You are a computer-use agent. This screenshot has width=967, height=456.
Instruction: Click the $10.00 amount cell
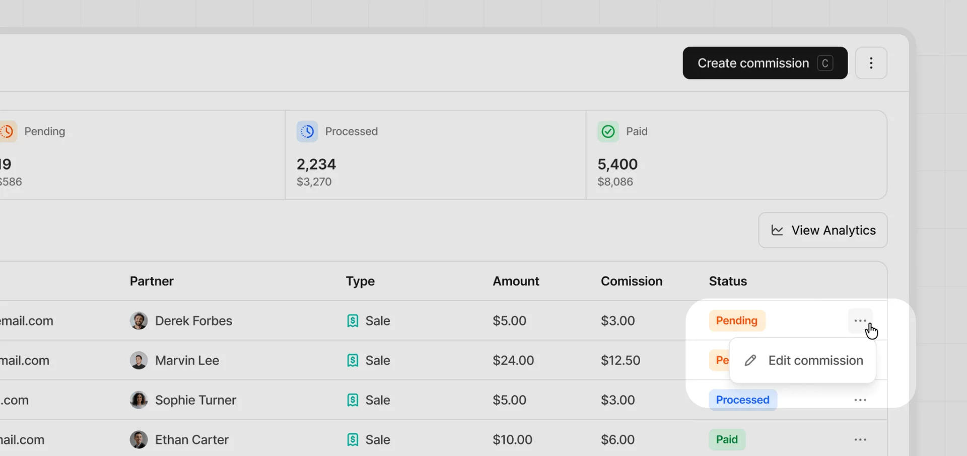pyautogui.click(x=512, y=439)
